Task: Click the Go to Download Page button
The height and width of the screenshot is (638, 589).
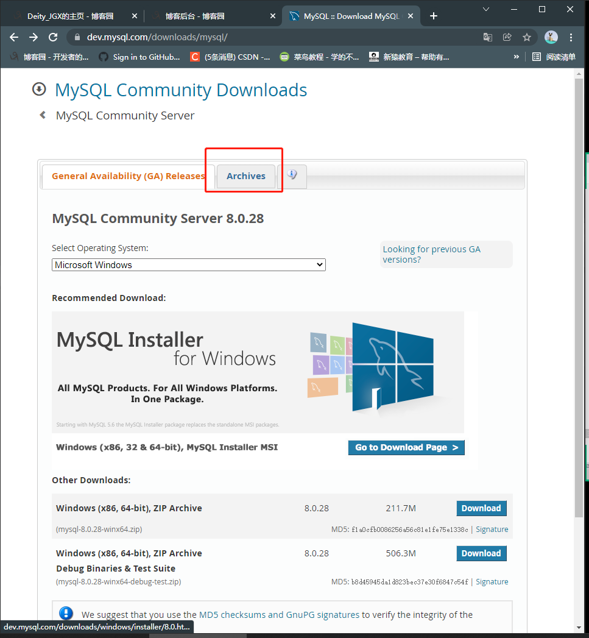Action: (x=406, y=448)
